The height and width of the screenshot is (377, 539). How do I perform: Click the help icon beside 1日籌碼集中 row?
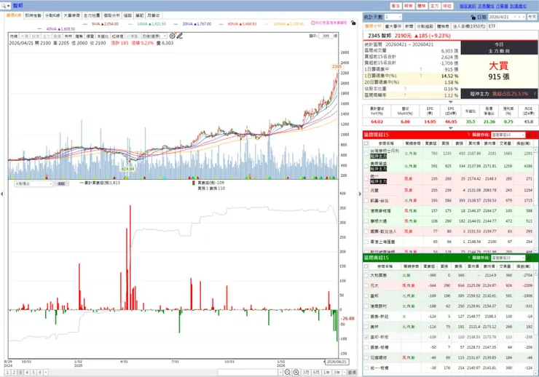tap(421, 69)
